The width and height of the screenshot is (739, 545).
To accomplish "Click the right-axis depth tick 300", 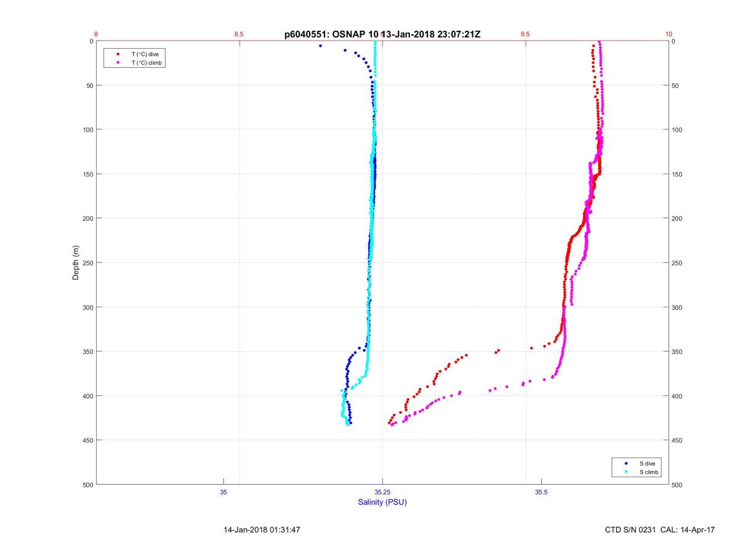I will (677, 307).
